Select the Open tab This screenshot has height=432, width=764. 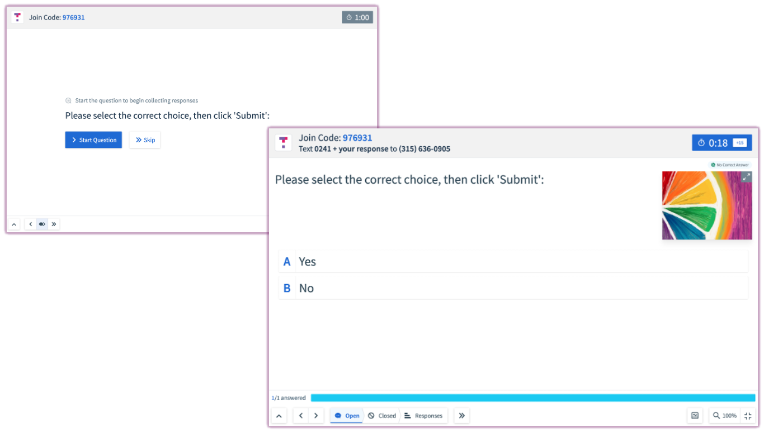coord(346,416)
